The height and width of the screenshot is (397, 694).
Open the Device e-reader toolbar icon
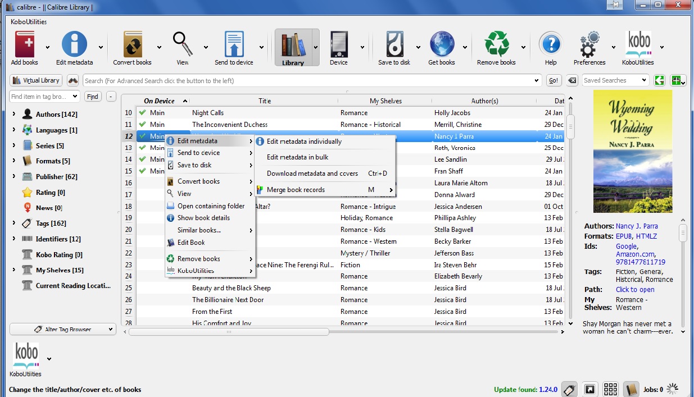pos(339,45)
